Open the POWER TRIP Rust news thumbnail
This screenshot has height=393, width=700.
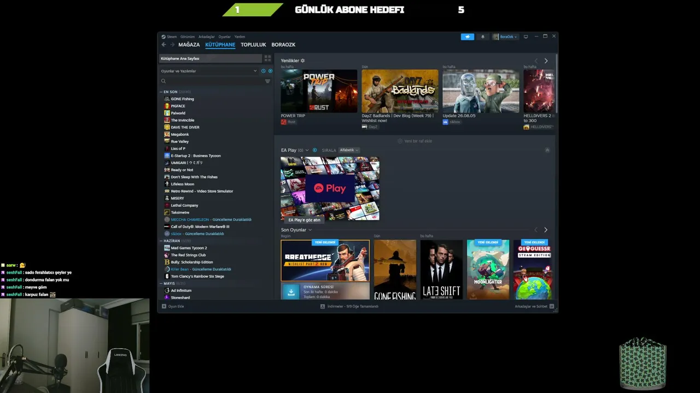[x=319, y=91]
